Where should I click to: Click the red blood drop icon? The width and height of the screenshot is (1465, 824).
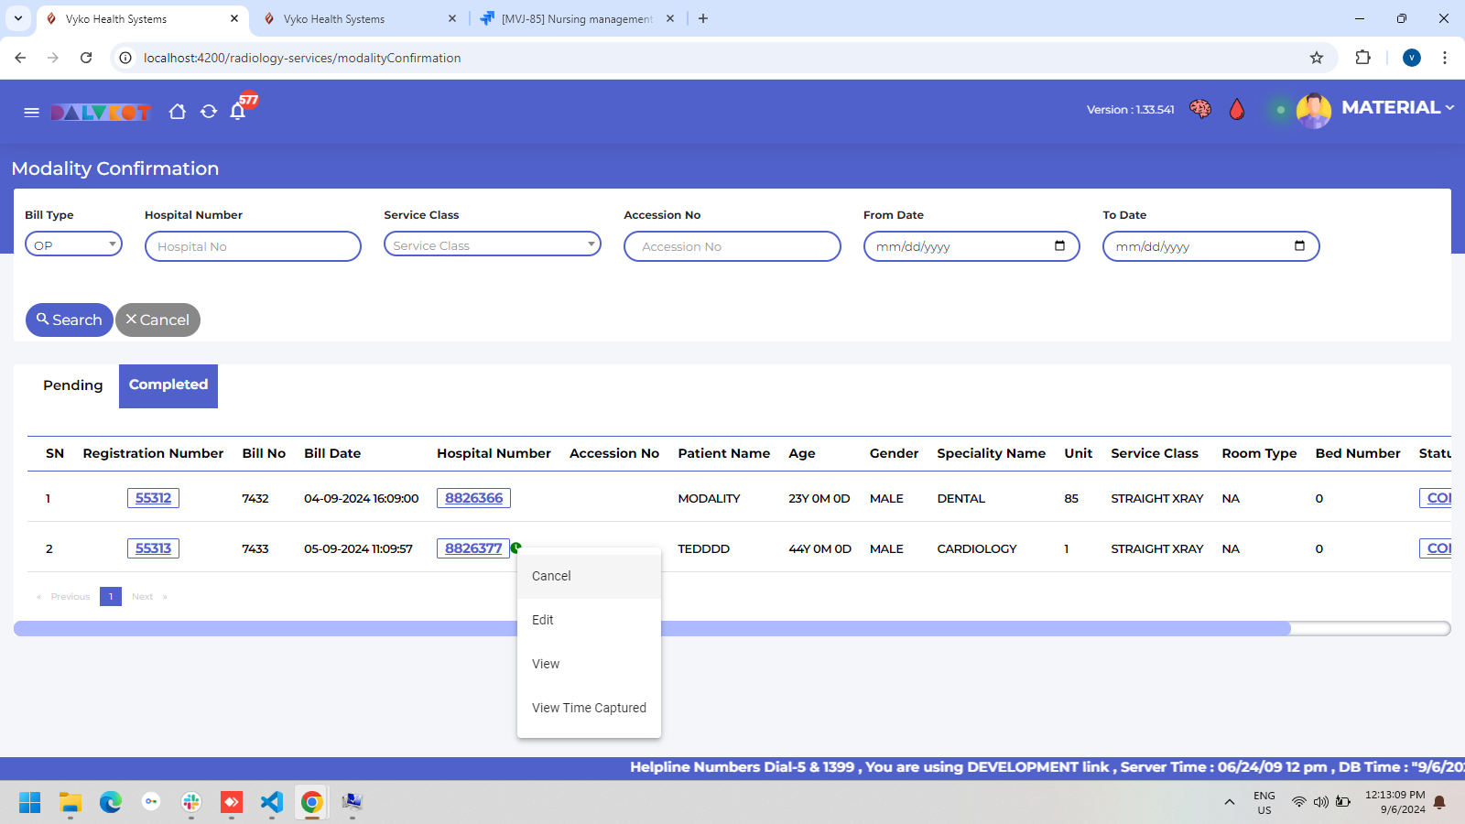1237,110
